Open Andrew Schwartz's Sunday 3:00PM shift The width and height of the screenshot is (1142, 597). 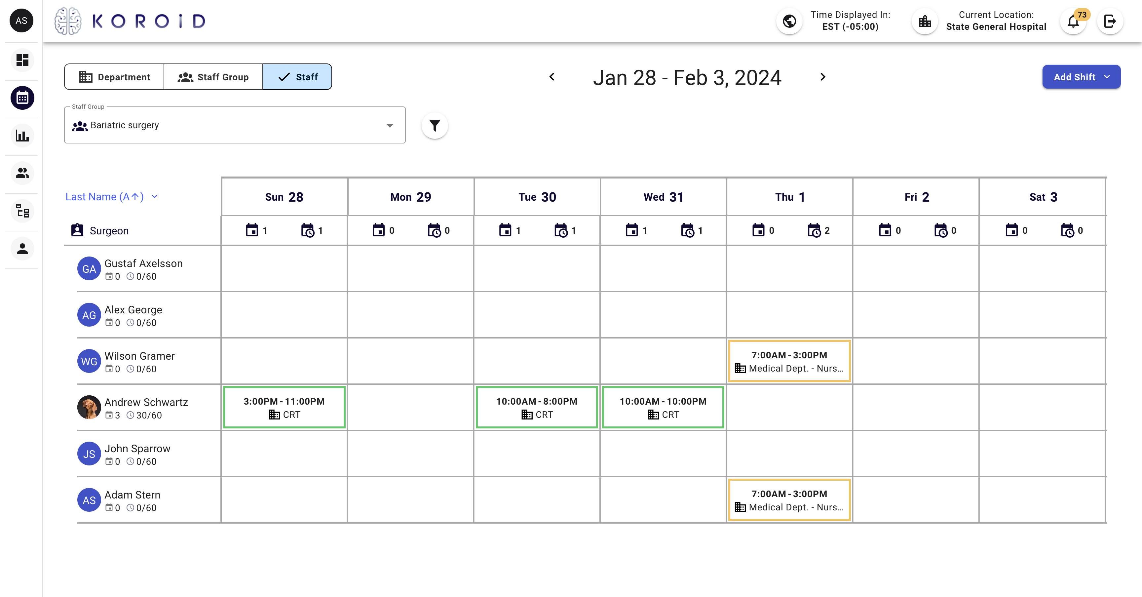(284, 407)
